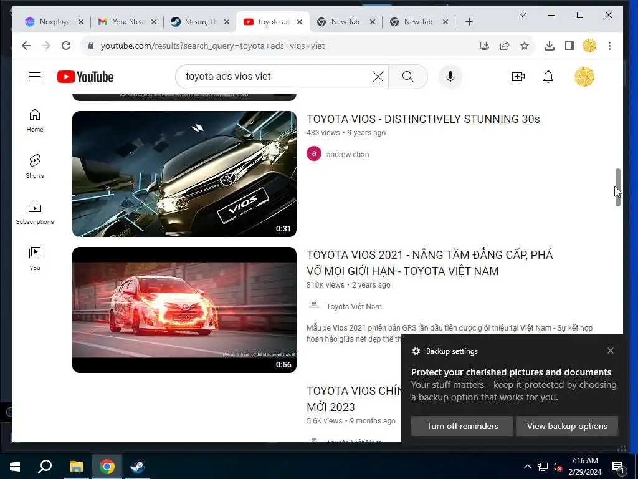
Task: Toggle Chrome side panel
Action: (x=569, y=46)
